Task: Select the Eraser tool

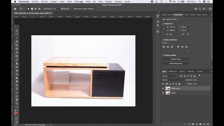Action: tap(16, 71)
